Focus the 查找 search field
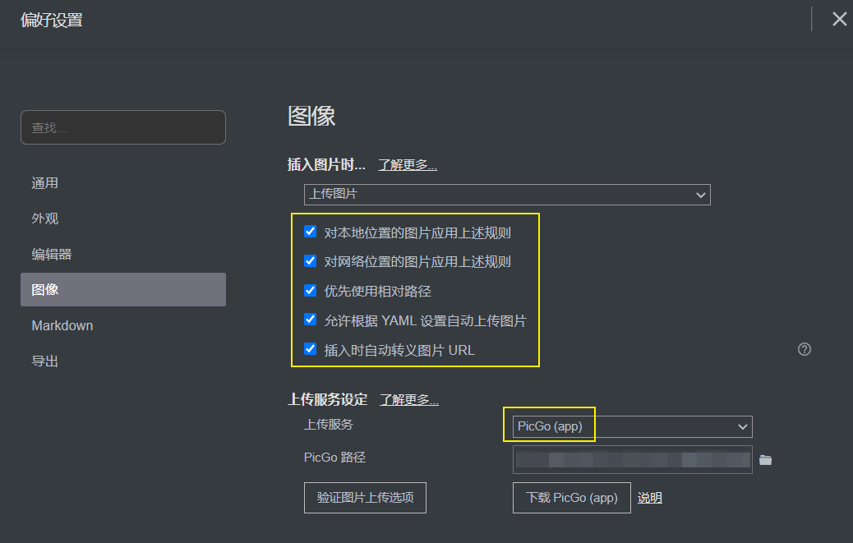The width and height of the screenshot is (853, 543). tap(123, 127)
